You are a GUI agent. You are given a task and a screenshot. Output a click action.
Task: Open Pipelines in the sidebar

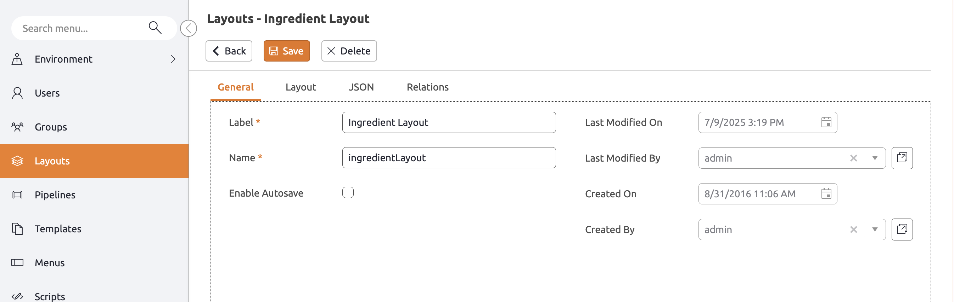pyautogui.click(x=55, y=195)
